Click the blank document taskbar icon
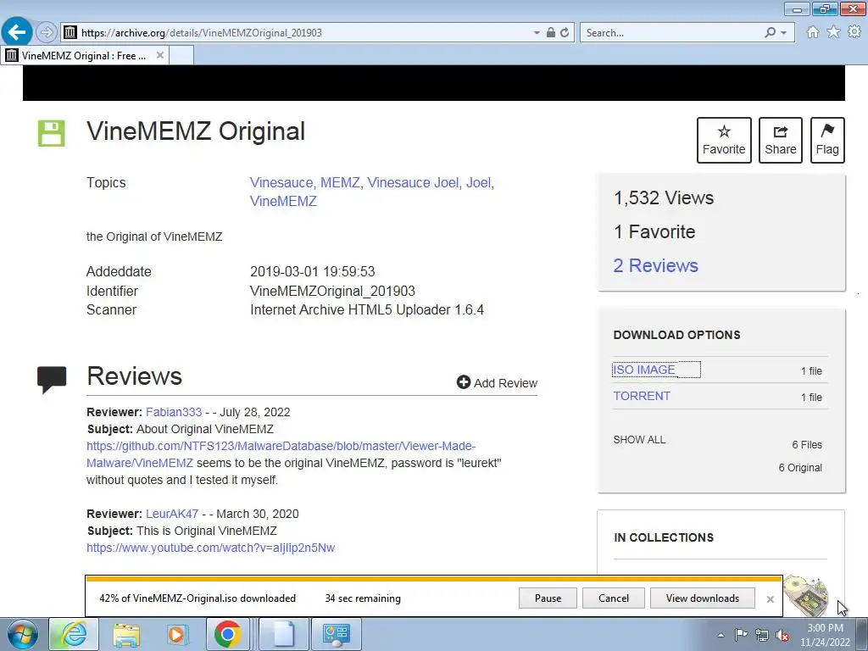The width and height of the screenshot is (868, 651). click(x=283, y=634)
